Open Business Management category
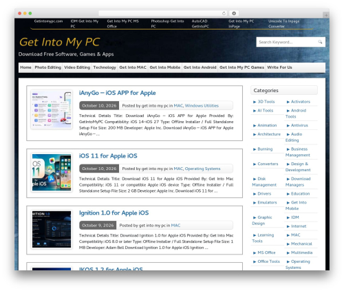The height and width of the screenshot is (291, 344). point(298,152)
